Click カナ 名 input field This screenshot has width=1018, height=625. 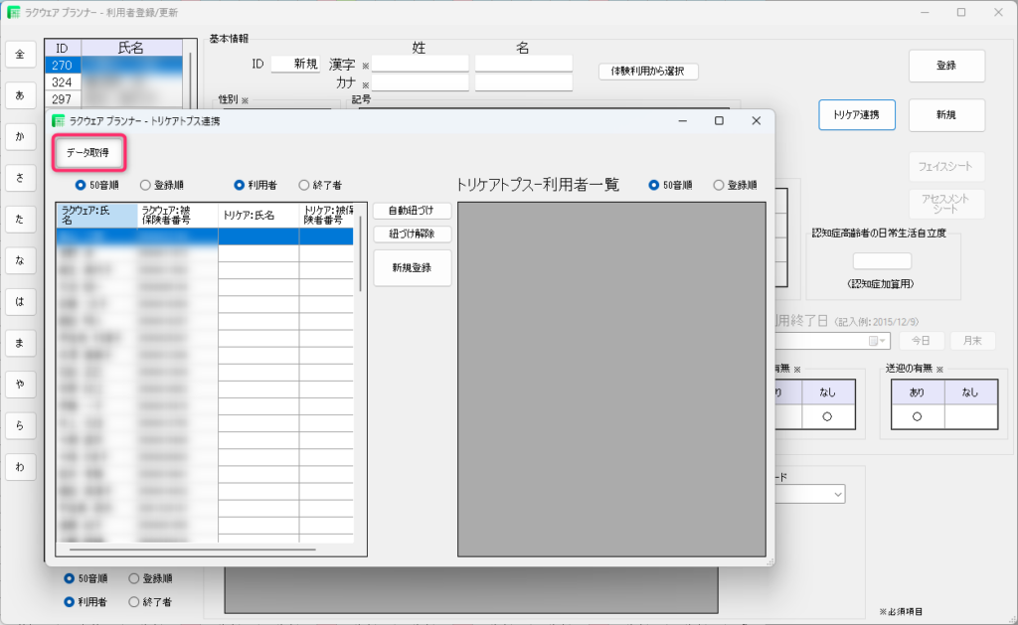point(523,82)
